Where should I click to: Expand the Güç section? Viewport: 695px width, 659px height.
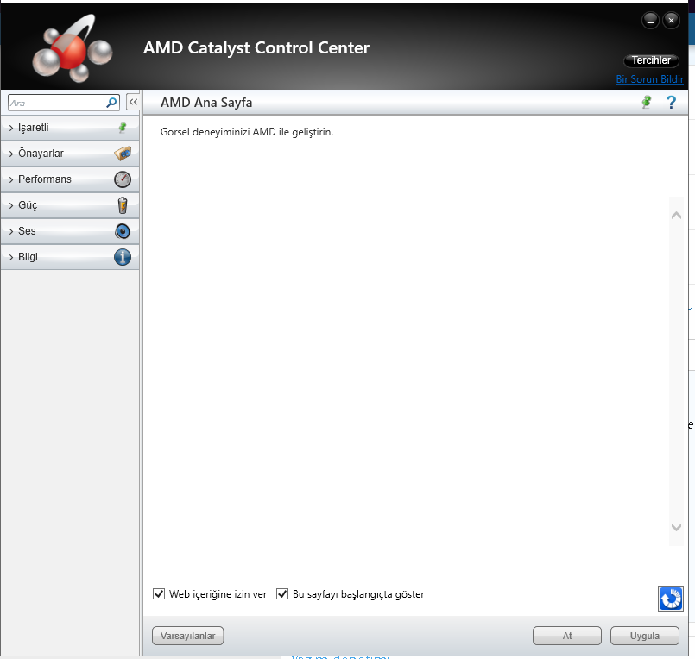click(70, 205)
